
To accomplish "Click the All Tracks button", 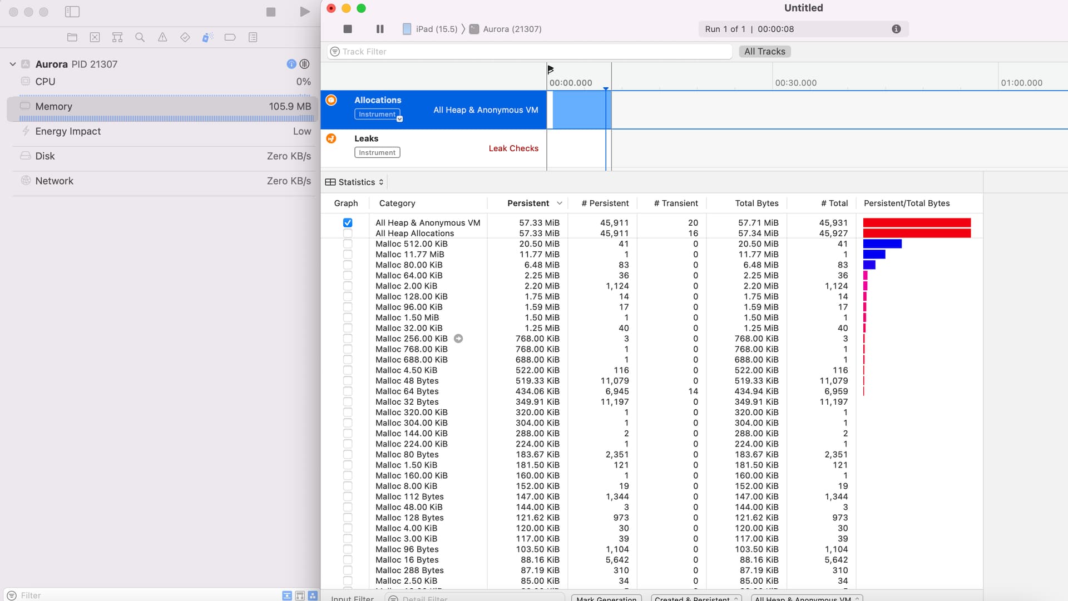I will (x=764, y=51).
